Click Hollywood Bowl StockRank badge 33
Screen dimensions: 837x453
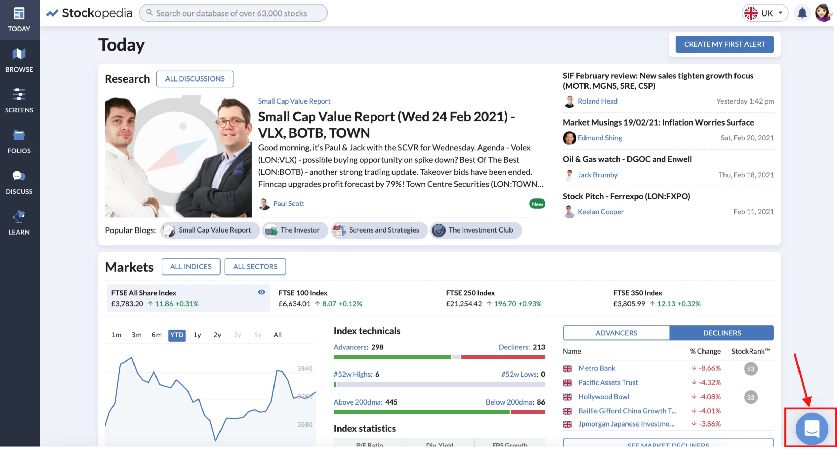751,398
